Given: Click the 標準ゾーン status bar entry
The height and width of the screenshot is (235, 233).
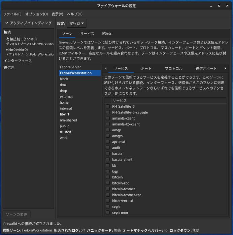Looking at the screenshot, I should click(27, 230).
